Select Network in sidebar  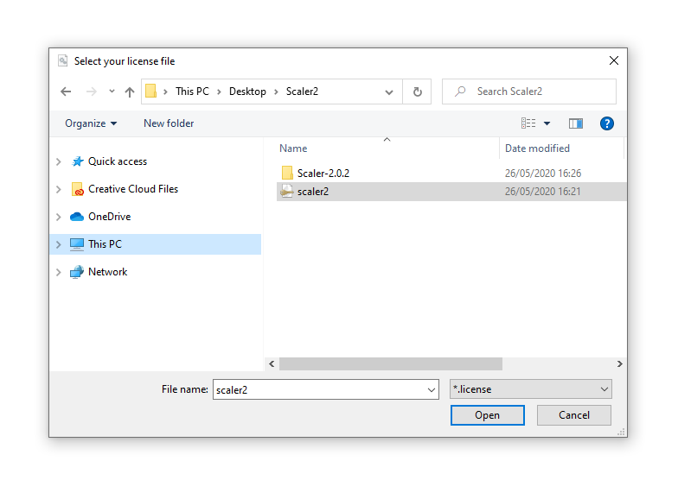point(107,272)
